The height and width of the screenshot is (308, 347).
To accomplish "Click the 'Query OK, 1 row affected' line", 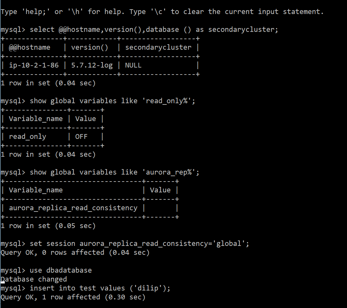I will 73,297.
